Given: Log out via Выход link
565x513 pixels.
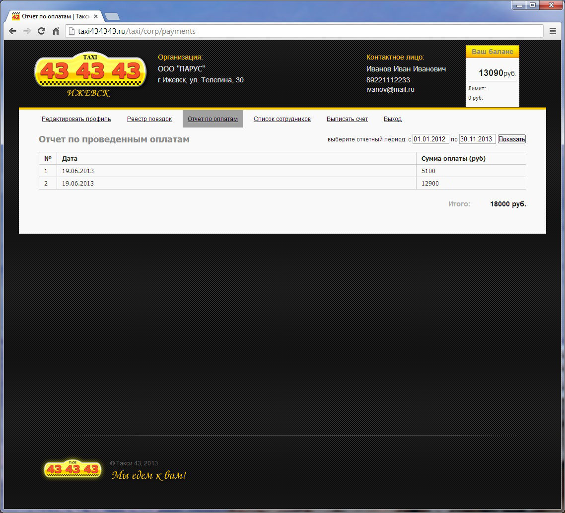Looking at the screenshot, I should coord(392,119).
